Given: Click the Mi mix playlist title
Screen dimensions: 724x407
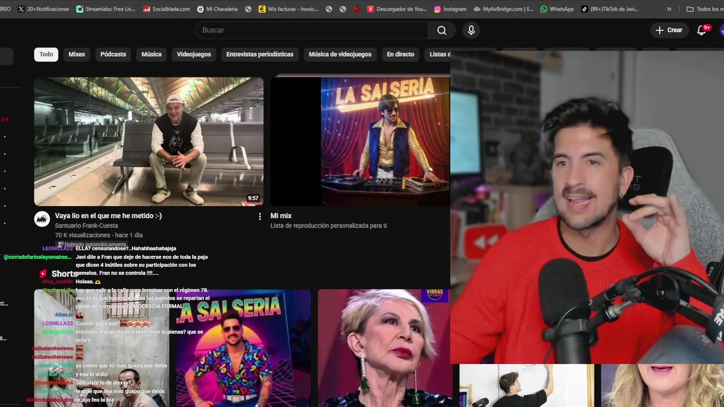Looking at the screenshot, I should 281,215.
